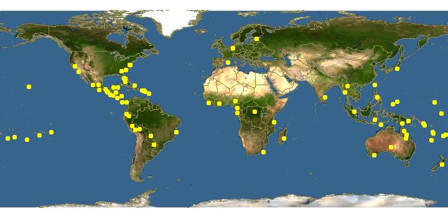Image resolution: width=448 pixels, height=224 pixels.
Task: Select the marker in southwestern Australia
Action: [375, 155]
